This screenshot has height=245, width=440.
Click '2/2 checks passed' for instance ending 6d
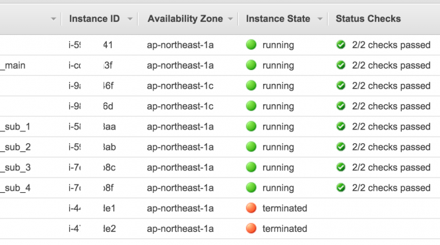391,106
